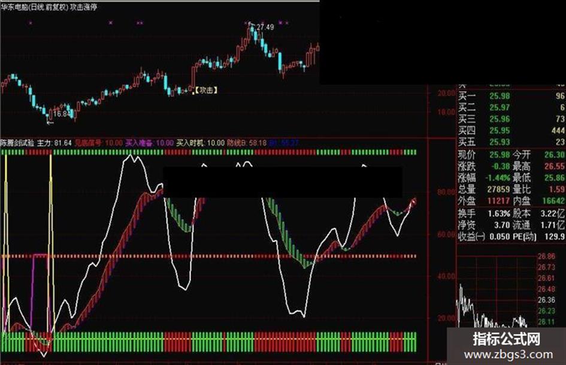Click the 今开 value 26.30
The height and width of the screenshot is (365, 566).
pos(555,155)
